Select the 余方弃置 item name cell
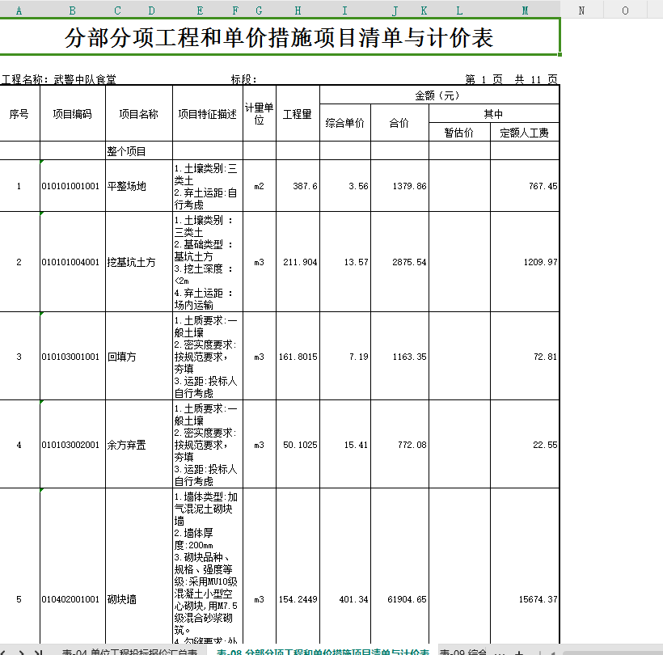 139,445
